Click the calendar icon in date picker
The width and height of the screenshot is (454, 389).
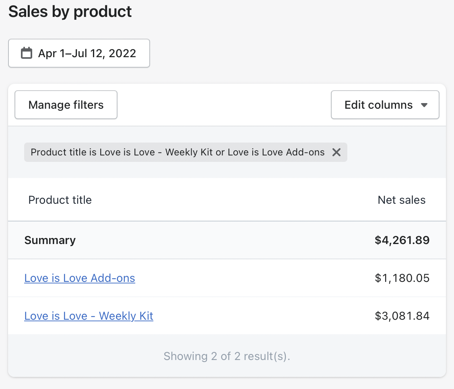(27, 53)
